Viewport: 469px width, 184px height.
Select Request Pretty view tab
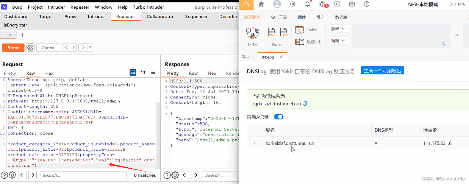click(x=10, y=73)
